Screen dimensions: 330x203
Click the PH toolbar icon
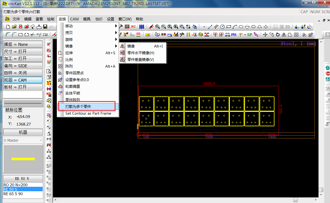click(x=233, y=35)
